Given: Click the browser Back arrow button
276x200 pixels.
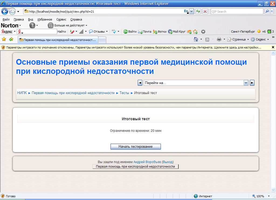Looking at the screenshot, I should [x=5, y=11].
